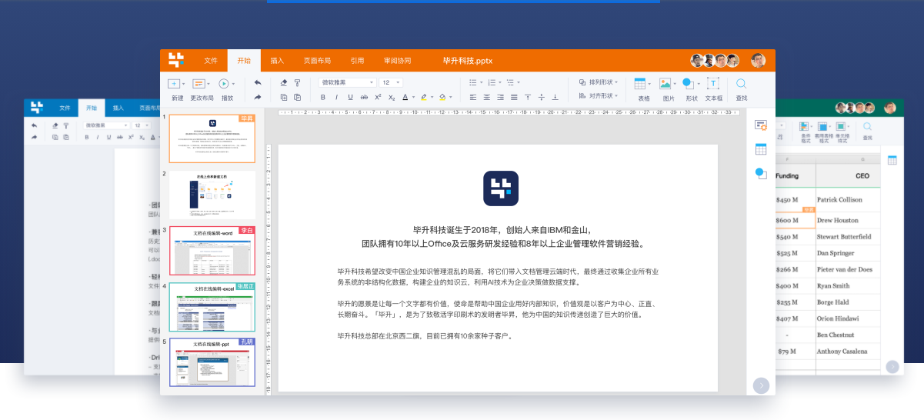
Task: Click the 文件 menu in blue document window
Action: coord(65,108)
